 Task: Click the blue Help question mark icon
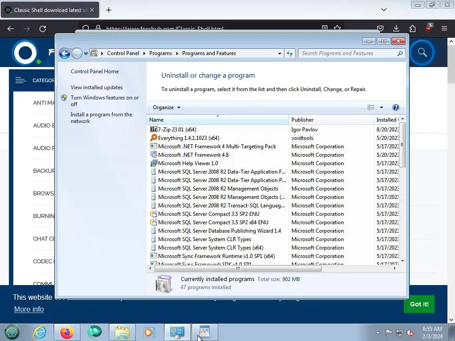[x=395, y=107]
